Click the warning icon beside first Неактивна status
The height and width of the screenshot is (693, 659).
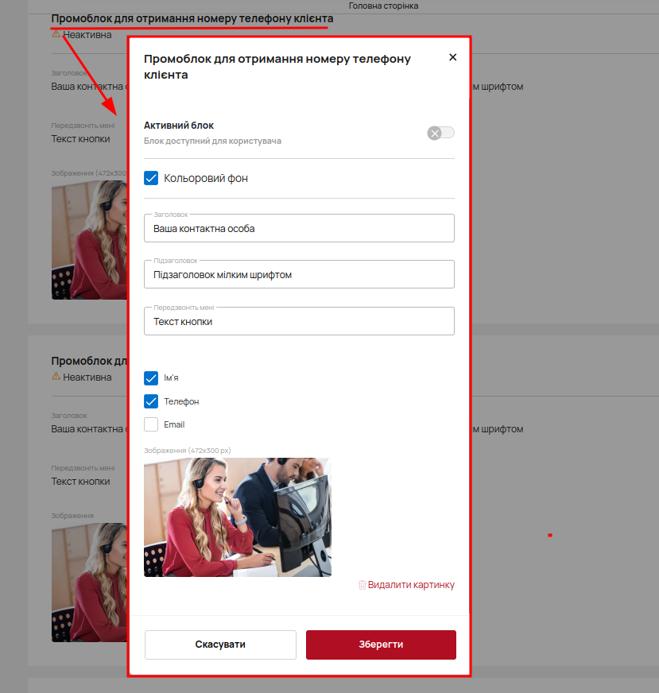point(56,34)
